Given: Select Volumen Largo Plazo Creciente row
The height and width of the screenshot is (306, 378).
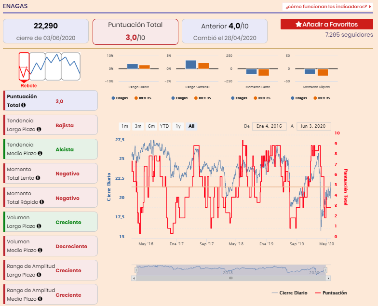Looking at the screenshot, I should point(51,222).
